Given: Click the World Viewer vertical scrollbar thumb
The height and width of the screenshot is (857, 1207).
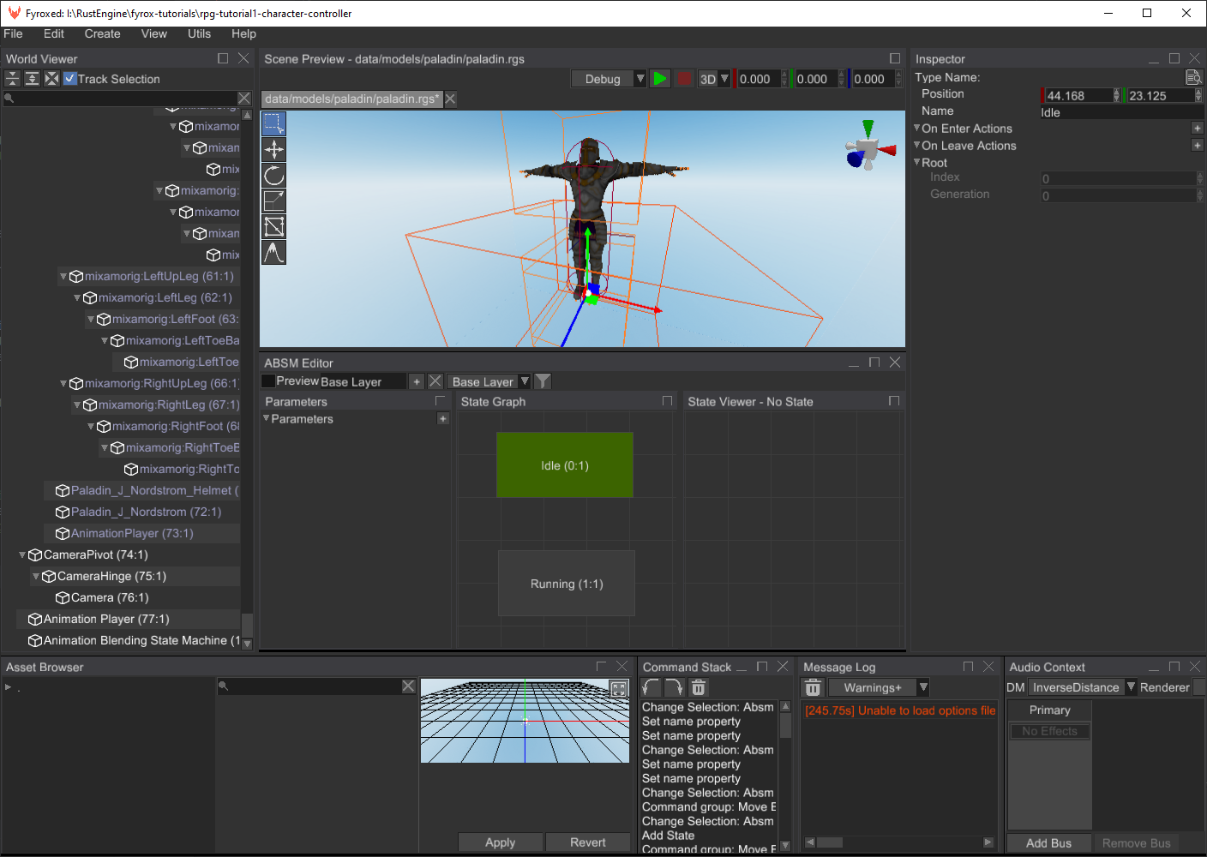Looking at the screenshot, I should (247, 626).
